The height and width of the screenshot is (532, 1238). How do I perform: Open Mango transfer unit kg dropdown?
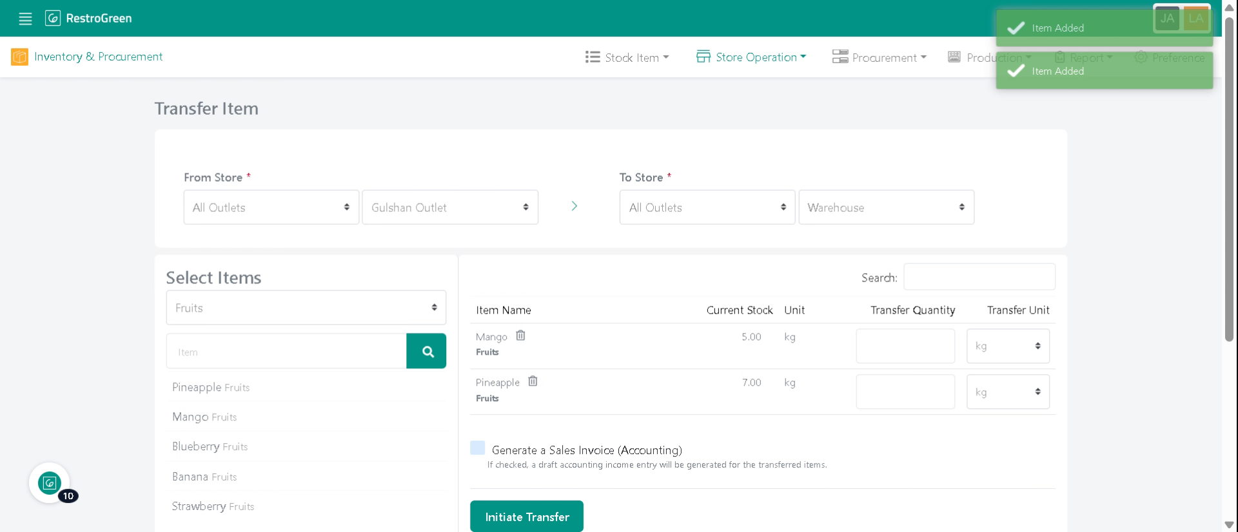tap(1008, 346)
